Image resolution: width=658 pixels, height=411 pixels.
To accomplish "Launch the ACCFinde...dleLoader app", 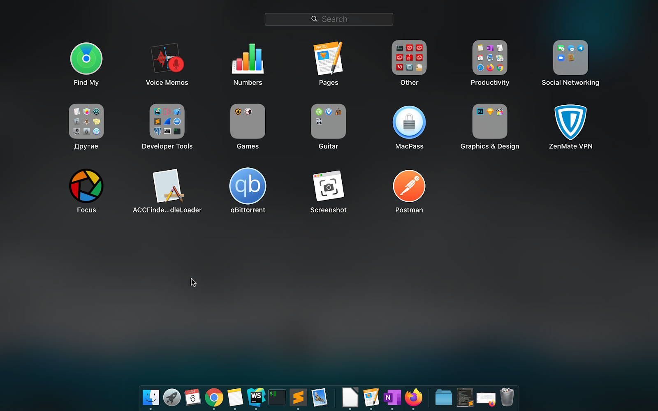I will 167,186.
